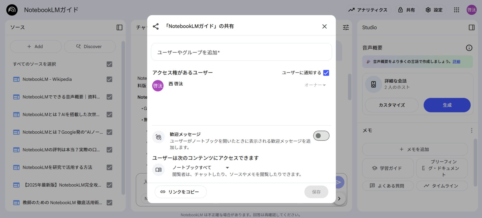Enable the 歓迎メッセージ toggle

[321, 136]
